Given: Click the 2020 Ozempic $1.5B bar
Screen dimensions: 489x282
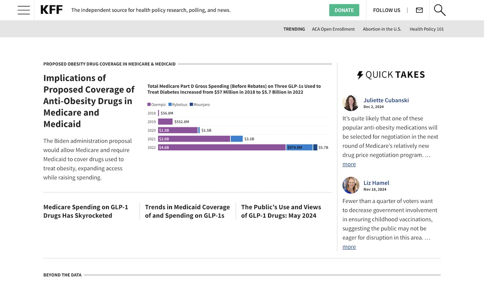Looking at the screenshot, I should (x=178, y=130).
